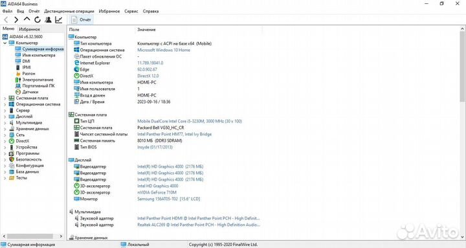Click the Программы icon in tree
The width and height of the screenshot is (466, 248).
click(x=12, y=153)
